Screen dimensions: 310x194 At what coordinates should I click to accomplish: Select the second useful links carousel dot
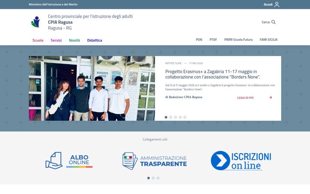[153, 178]
